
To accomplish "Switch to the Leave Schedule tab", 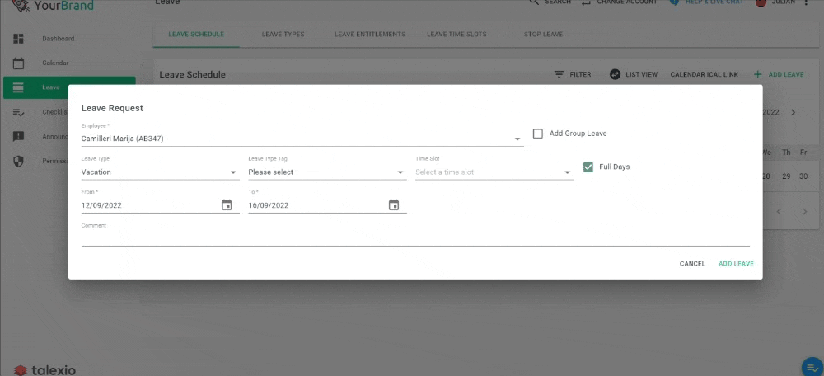I will pyautogui.click(x=196, y=34).
